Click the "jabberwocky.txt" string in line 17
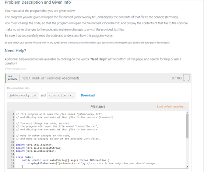Viewport: 204px width, 172px height. pos(70,163)
